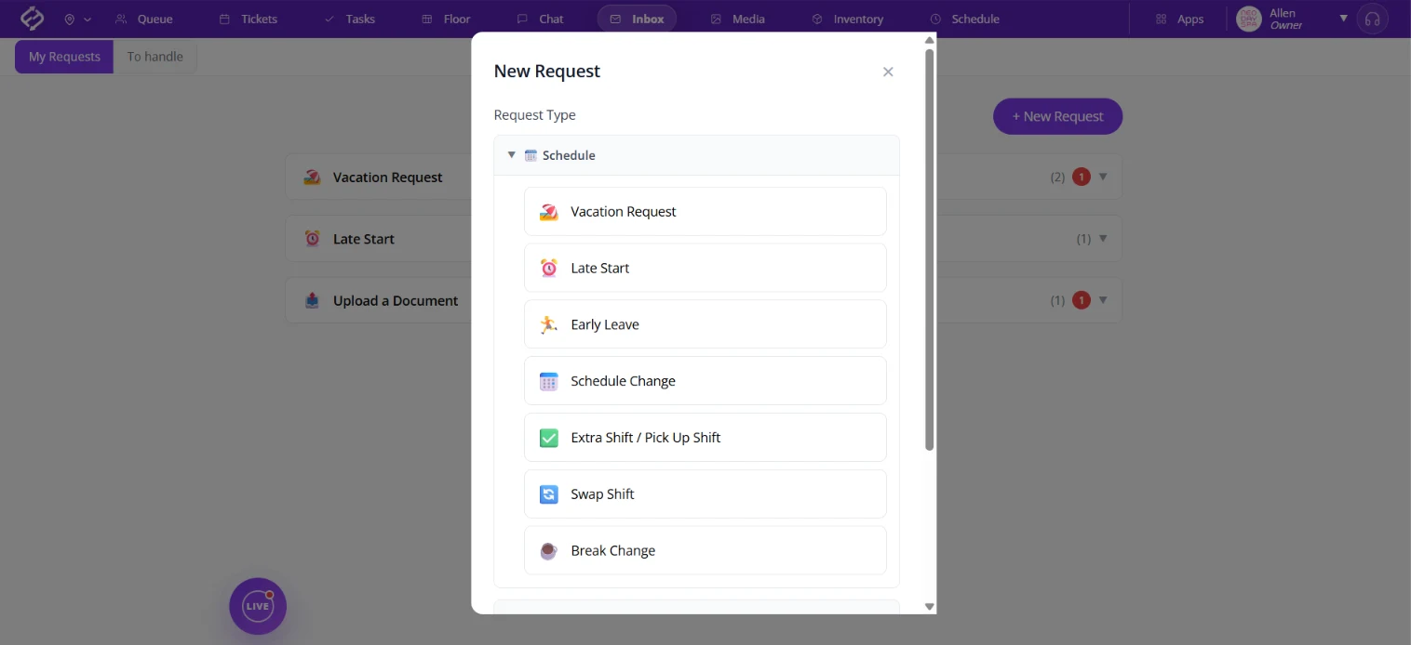Select the My Requests tab
1411x645 pixels.
coord(64,57)
